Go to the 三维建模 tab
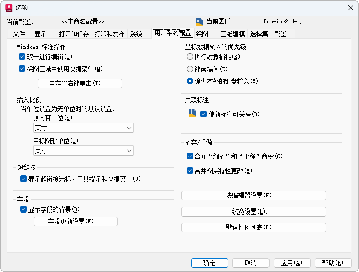The width and height of the screenshot is (359, 272). point(232,34)
